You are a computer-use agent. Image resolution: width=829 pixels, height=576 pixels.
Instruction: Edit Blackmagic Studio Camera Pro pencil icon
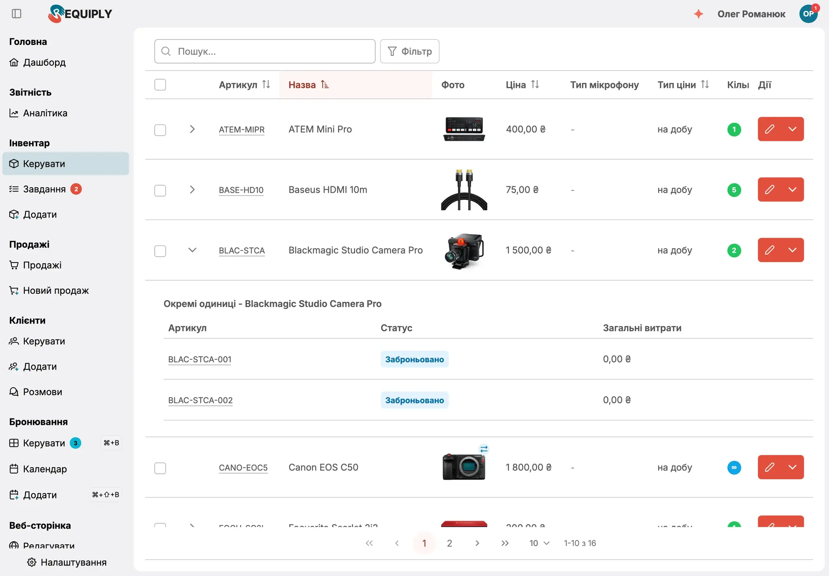point(769,250)
